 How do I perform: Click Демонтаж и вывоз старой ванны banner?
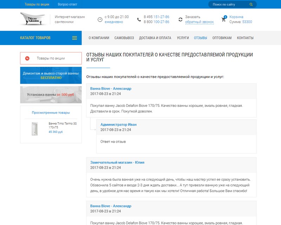(x=51, y=75)
